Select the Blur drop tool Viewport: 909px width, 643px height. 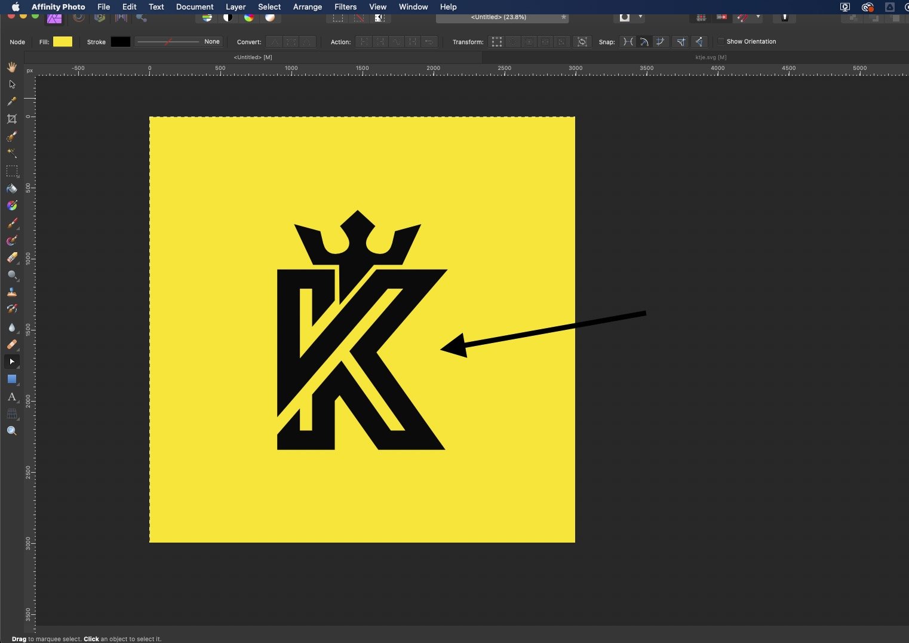[12, 327]
